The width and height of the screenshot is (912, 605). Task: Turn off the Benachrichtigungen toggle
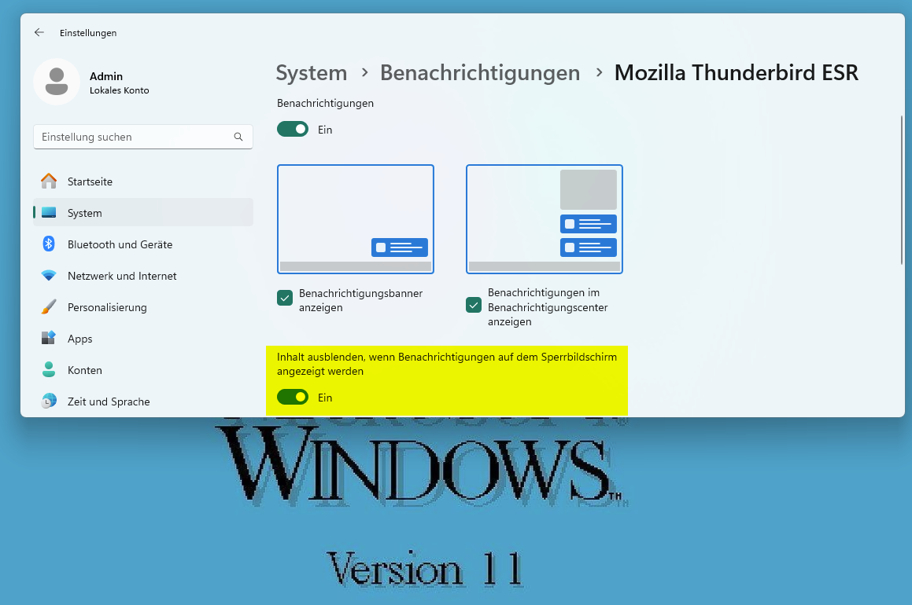[x=293, y=130]
